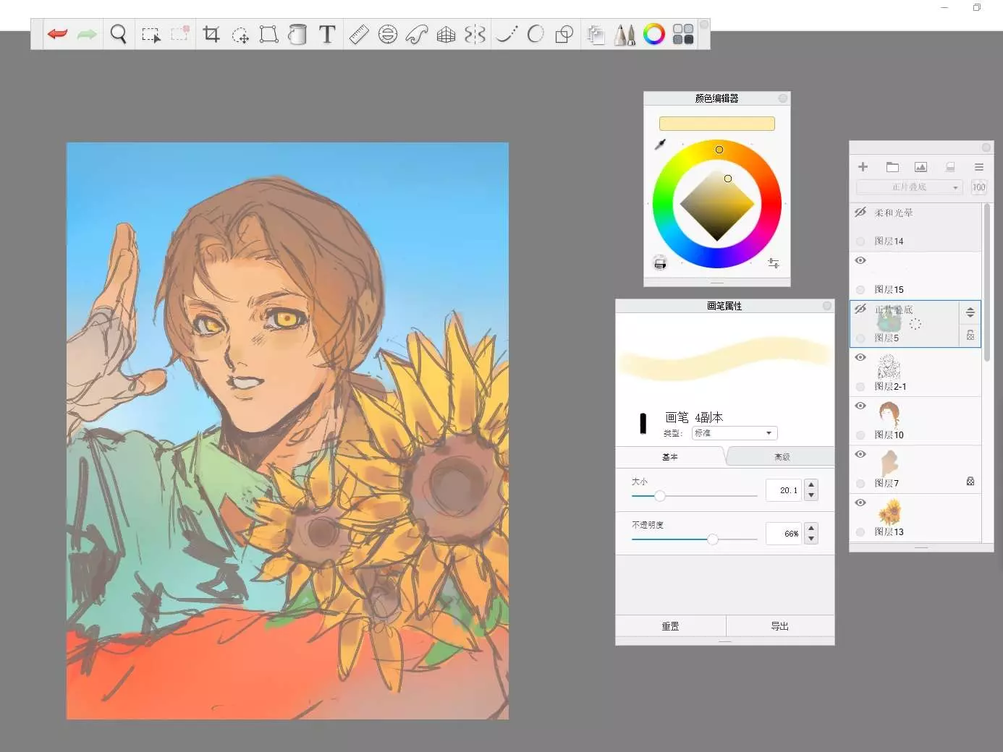Open the Zoom magnifier tool
Image resolution: width=1003 pixels, height=752 pixels.
point(118,34)
